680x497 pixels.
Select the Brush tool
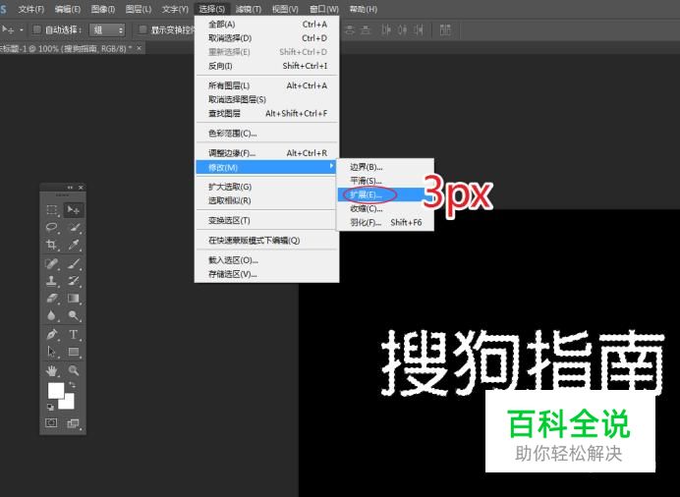click(x=74, y=263)
